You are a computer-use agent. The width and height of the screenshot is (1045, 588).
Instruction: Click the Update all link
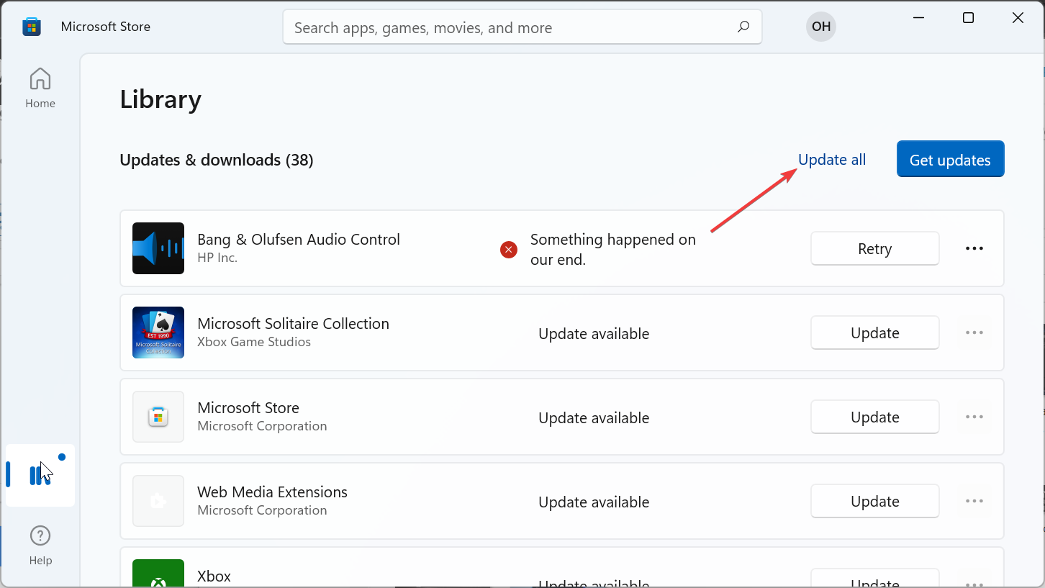pos(832,160)
